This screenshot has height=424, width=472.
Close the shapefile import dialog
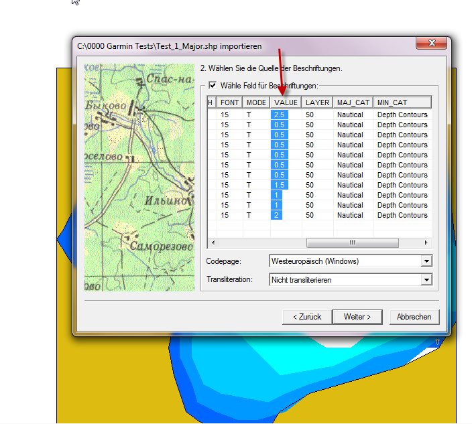click(431, 44)
